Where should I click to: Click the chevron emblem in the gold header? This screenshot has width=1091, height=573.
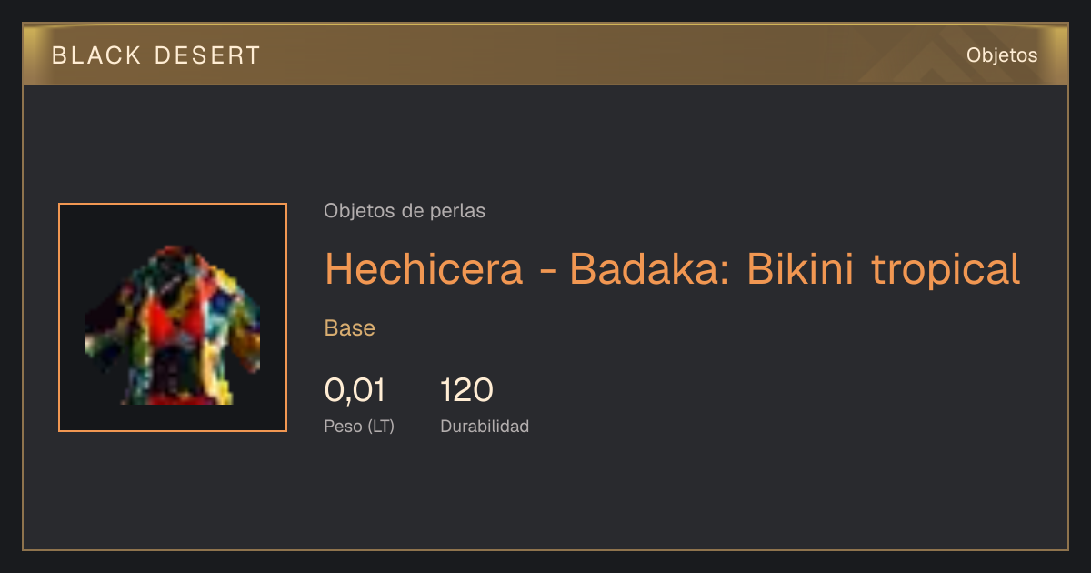tap(927, 64)
